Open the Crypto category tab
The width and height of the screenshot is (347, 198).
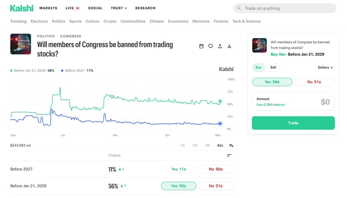point(110,21)
